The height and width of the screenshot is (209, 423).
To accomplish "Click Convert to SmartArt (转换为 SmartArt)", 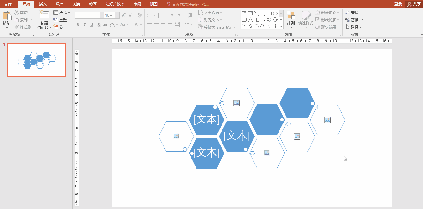I will coord(217,27).
